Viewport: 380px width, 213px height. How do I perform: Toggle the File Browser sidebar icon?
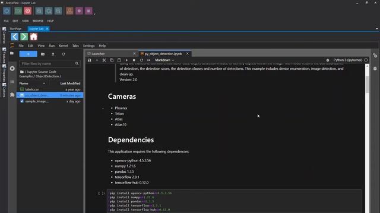[12, 53]
